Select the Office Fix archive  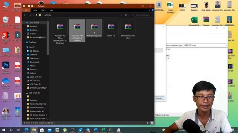111,28
